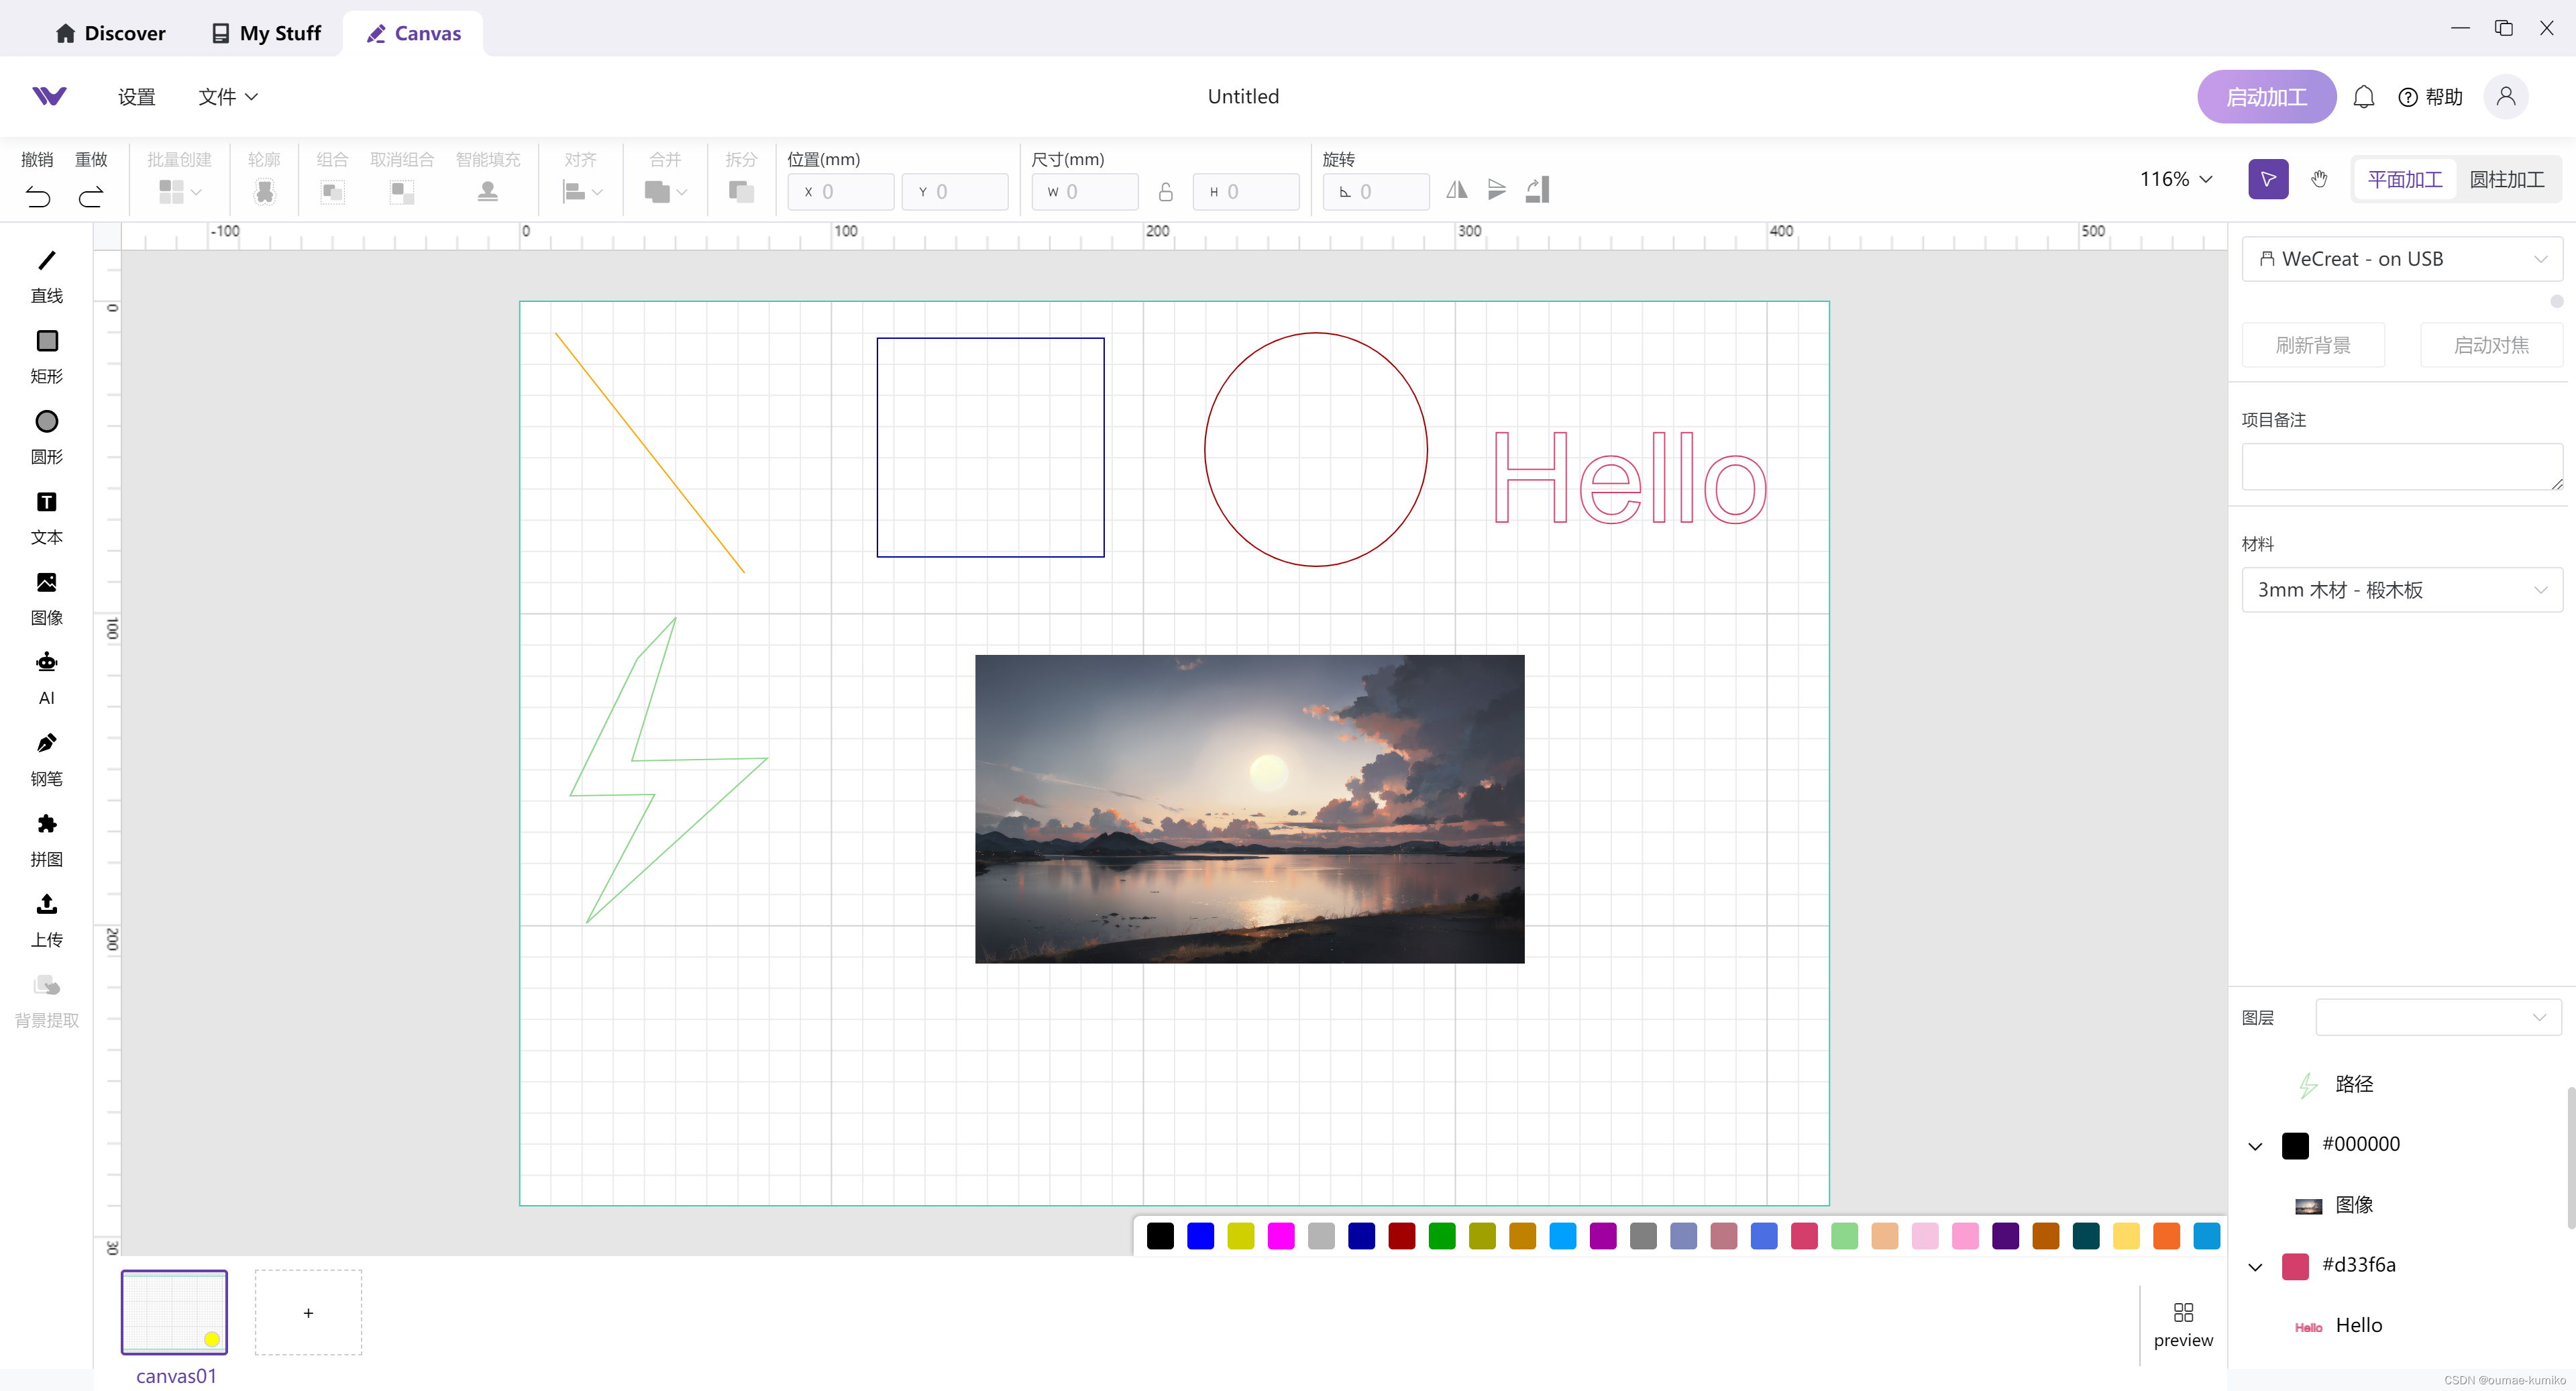Click the undo (撤销) arrow

(38, 197)
